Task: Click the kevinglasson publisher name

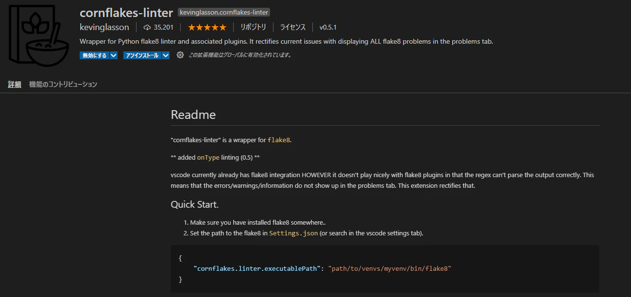Action: [104, 27]
